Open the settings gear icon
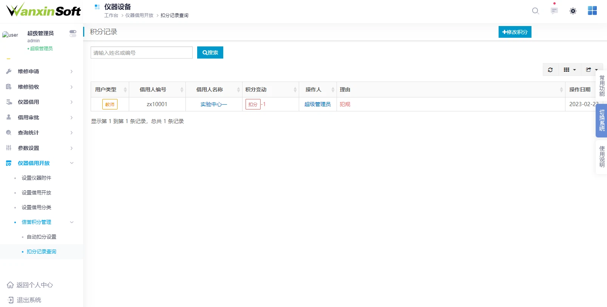The width and height of the screenshot is (607, 307). coord(573,11)
